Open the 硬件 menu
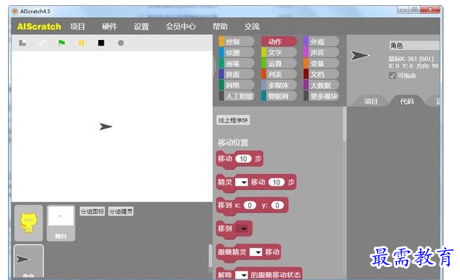 109,26
